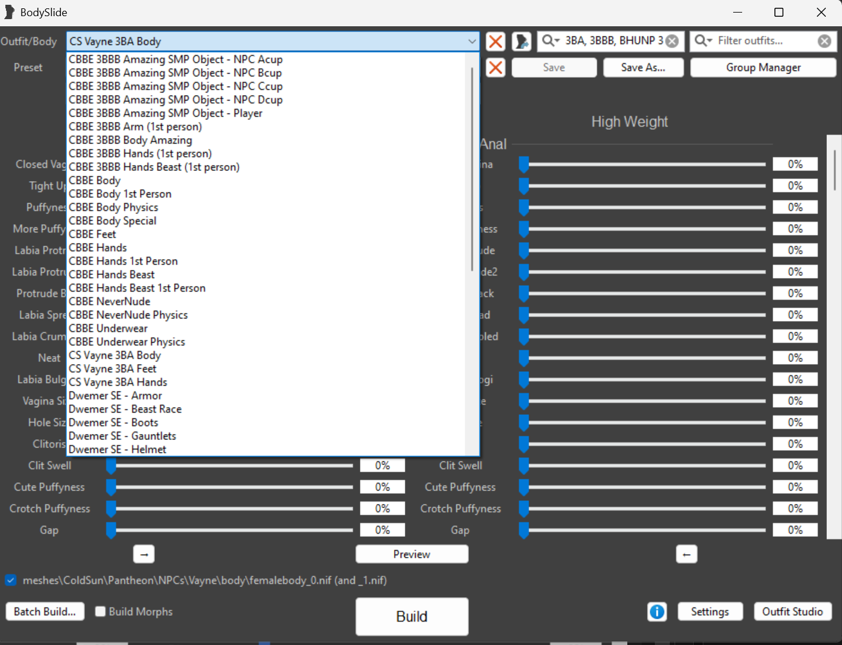Viewport: 842px width, 645px height.
Task: Open the Preview window
Action: pyautogui.click(x=411, y=554)
